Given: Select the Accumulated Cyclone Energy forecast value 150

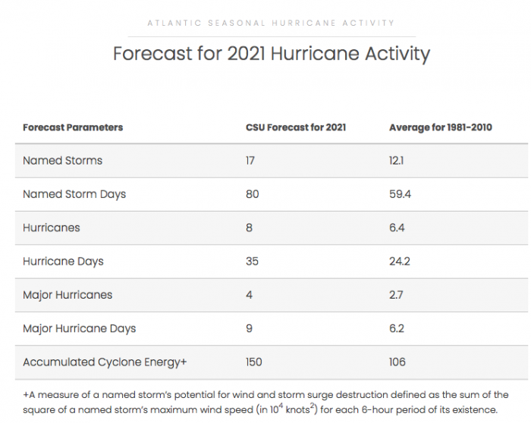Looking at the screenshot, I should click(x=254, y=362).
